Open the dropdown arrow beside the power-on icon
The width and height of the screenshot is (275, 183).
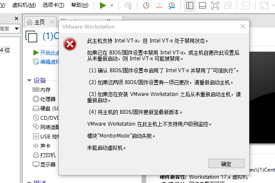112,6
